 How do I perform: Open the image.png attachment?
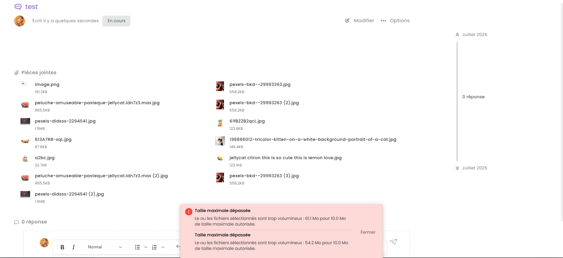point(47,84)
